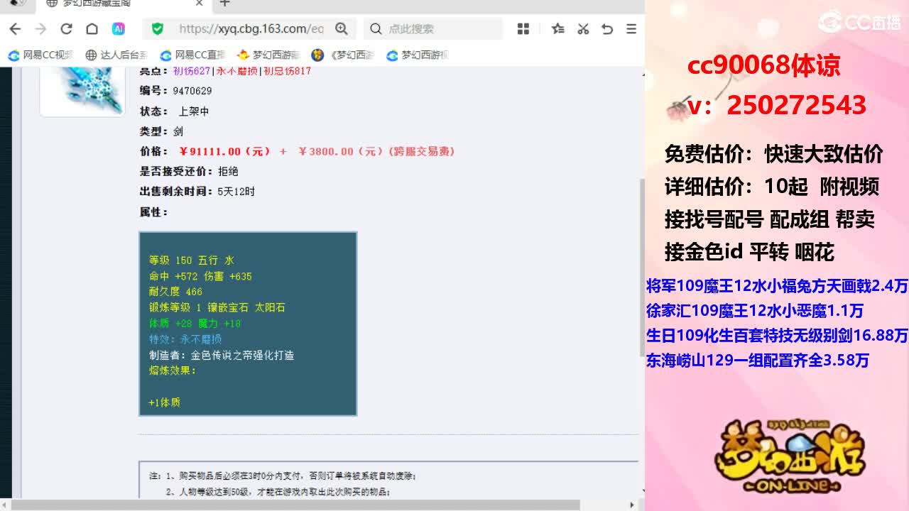
Task: Click the 等级 150 五行 水 line
Action: (192, 260)
